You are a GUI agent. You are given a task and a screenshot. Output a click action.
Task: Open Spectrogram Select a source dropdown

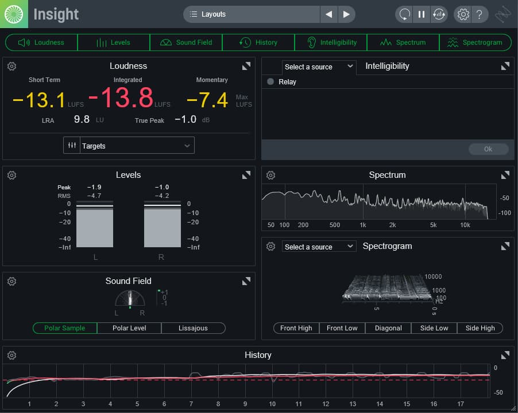click(319, 247)
